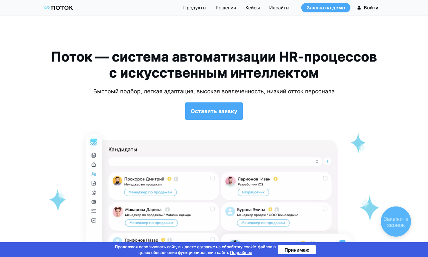Open the briefcase vacancies sidebar icon
428x257 pixels.
[94, 165]
